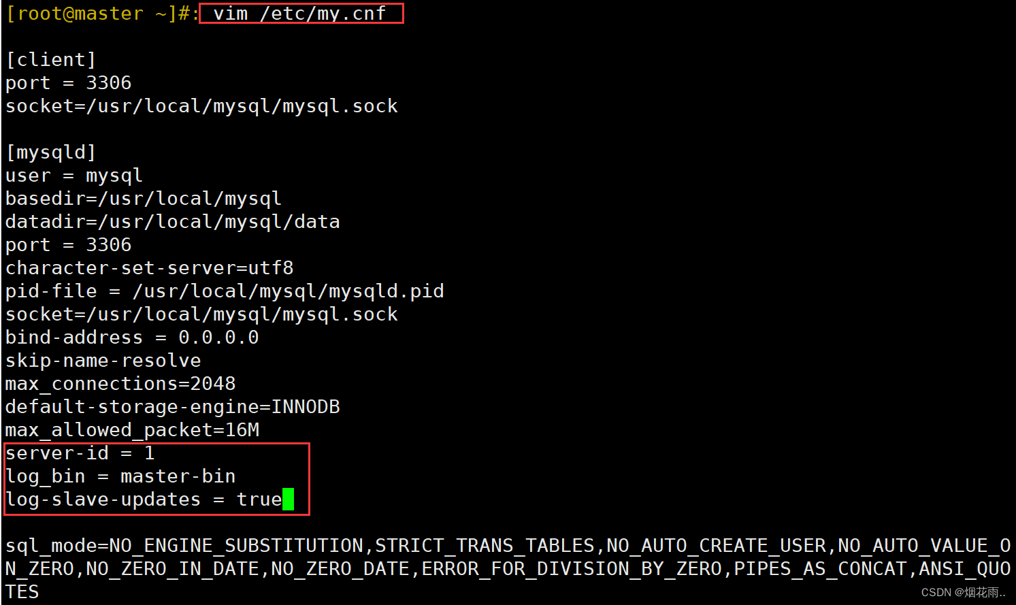Click the socket line under [mysqld]
1016x605 pixels.
point(201,314)
